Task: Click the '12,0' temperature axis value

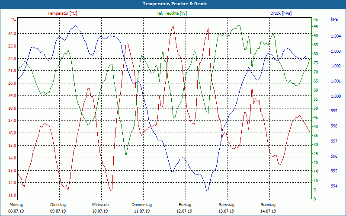Action: [13, 183]
